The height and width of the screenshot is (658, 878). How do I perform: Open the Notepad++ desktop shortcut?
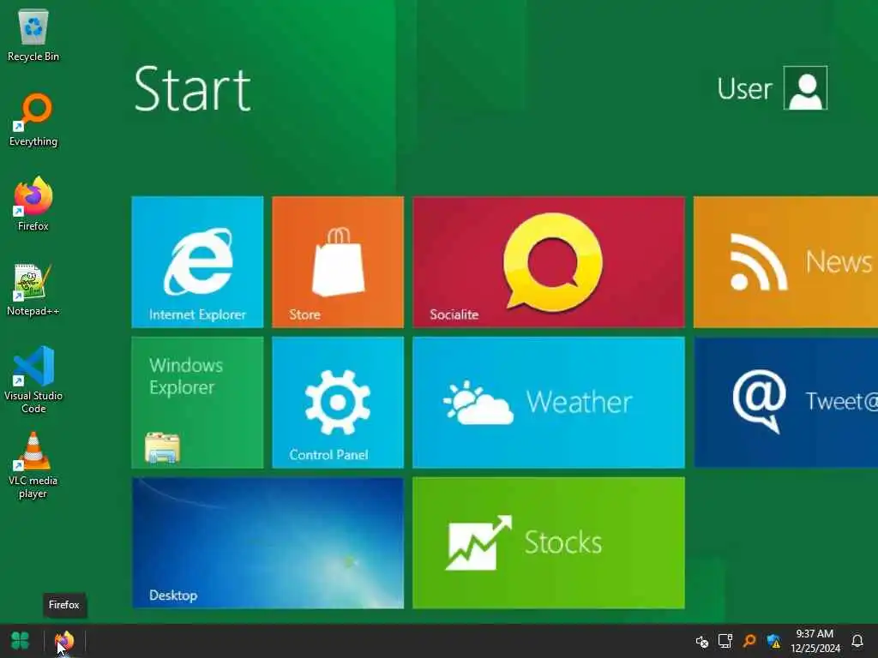33,290
